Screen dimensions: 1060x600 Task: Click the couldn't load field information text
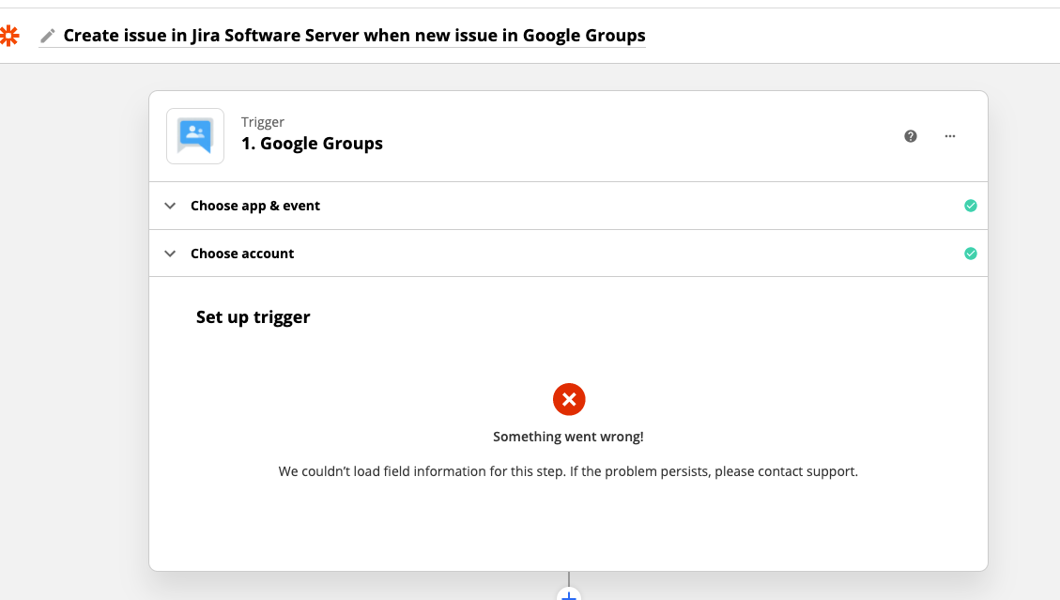pyautogui.click(x=569, y=471)
